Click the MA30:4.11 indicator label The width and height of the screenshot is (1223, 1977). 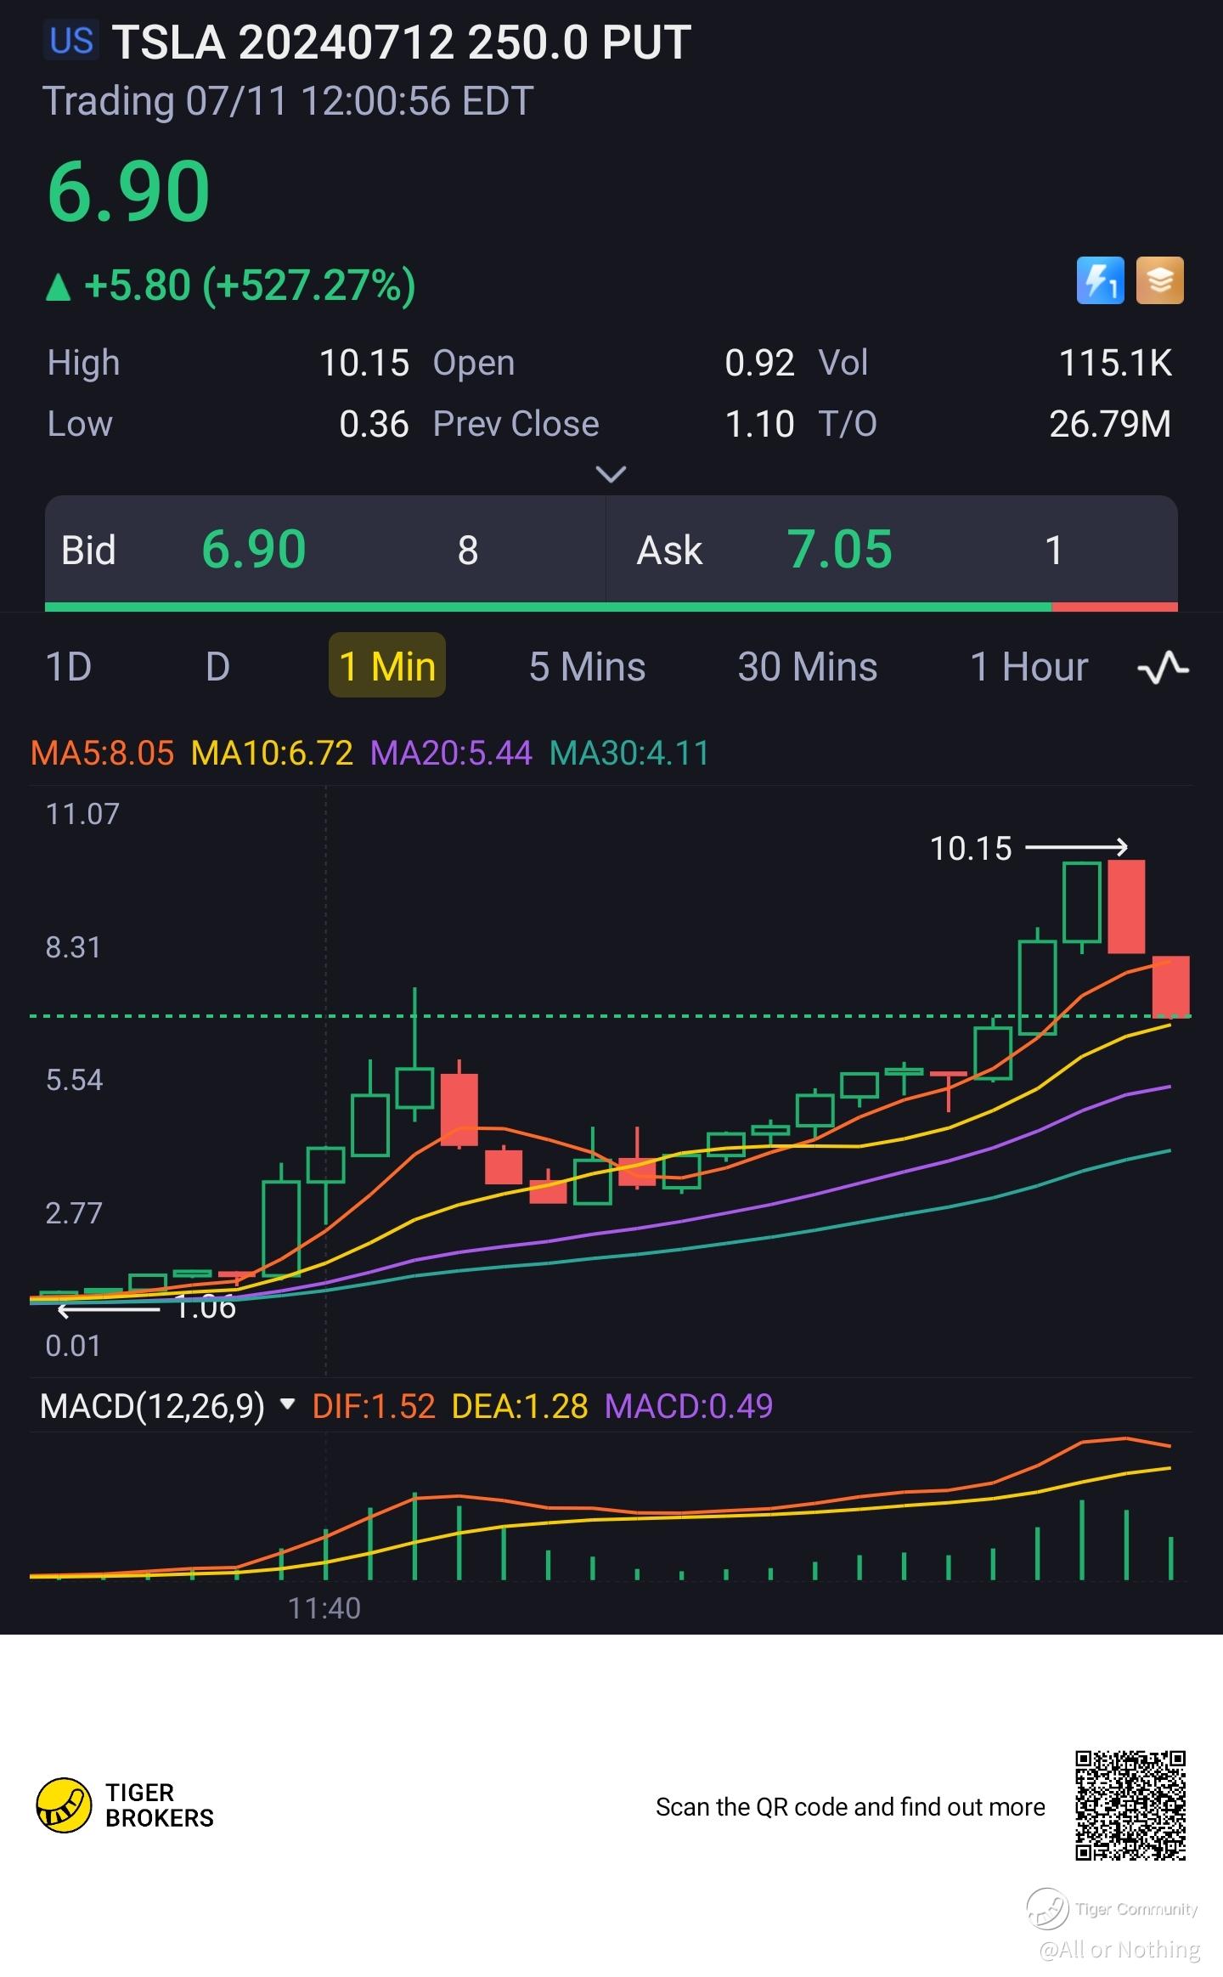(x=629, y=753)
